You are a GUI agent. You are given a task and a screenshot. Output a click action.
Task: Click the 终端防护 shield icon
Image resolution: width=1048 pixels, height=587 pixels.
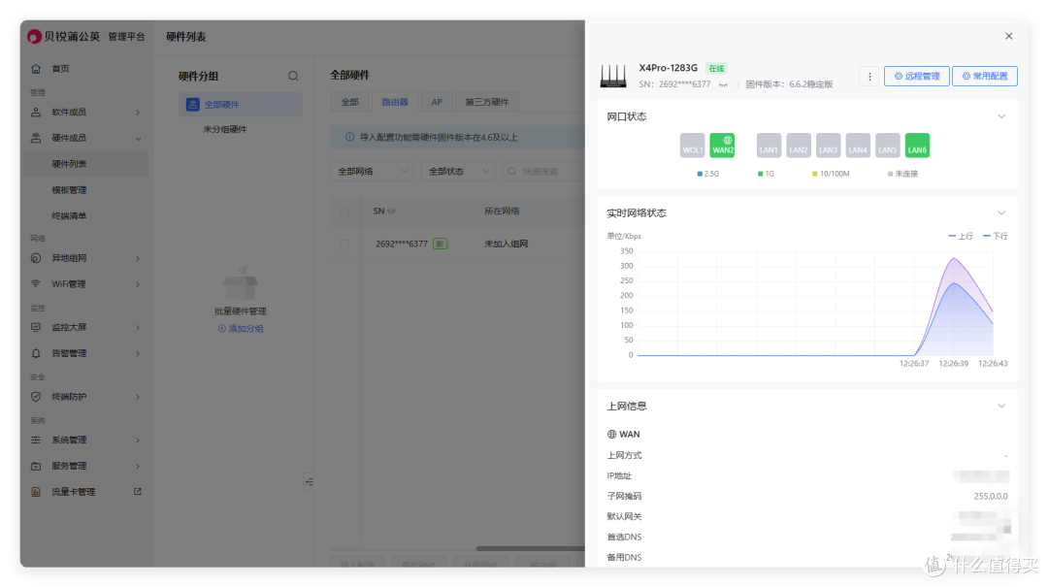36,397
